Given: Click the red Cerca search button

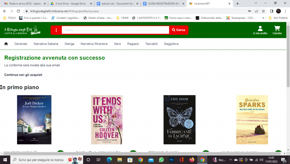Looking at the screenshot, I should point(178,30).
